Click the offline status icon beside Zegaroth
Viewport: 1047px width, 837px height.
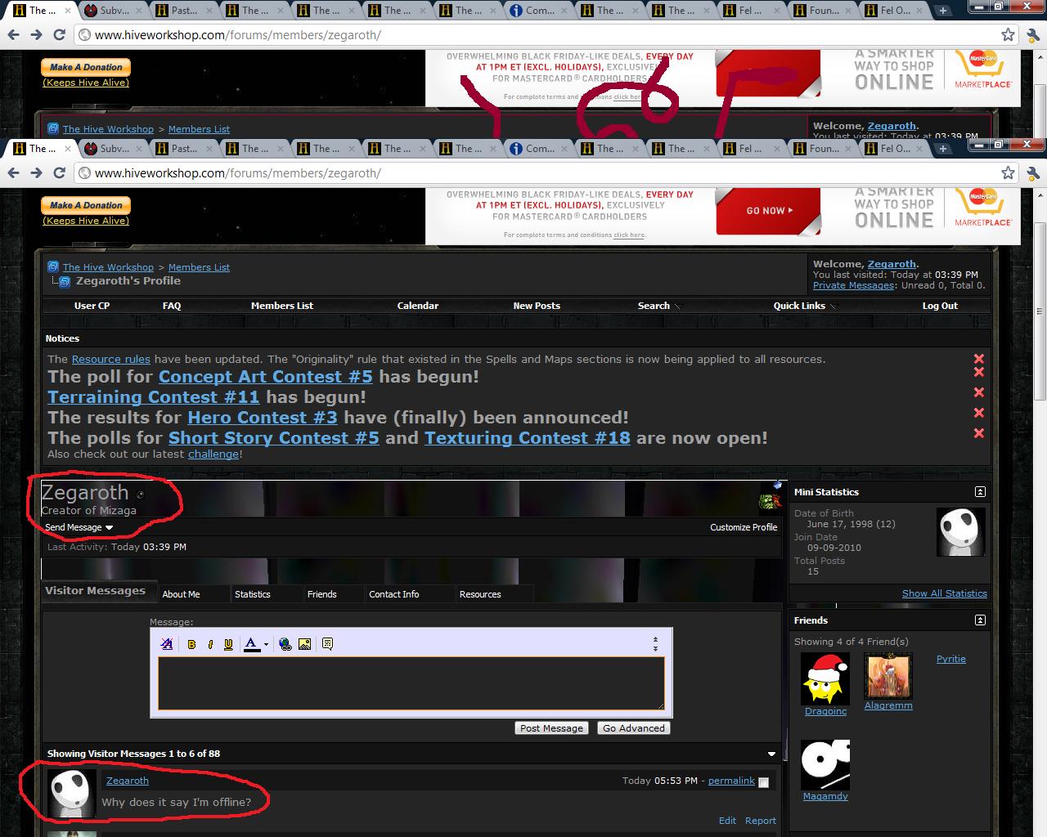point(140,495)
